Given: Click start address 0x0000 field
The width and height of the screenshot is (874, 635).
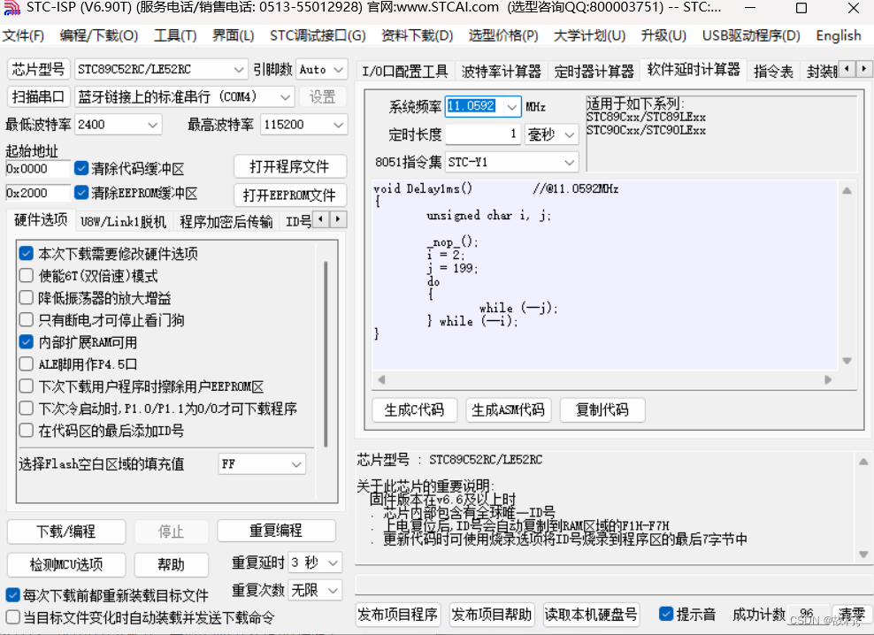Looking at the screenshot, I should 37,168.
